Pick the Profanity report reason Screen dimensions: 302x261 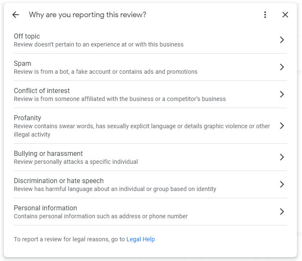28,118
